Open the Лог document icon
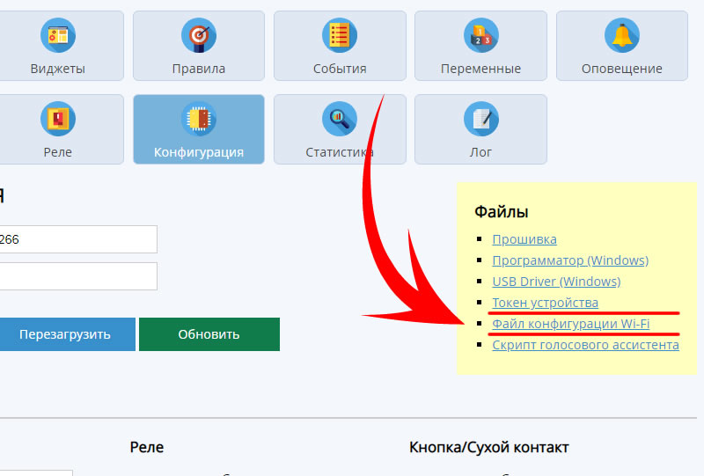This screenshot has height=476, width=704. click(x=480, y=119)
